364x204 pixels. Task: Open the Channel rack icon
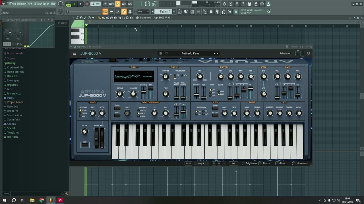(192, 12)
